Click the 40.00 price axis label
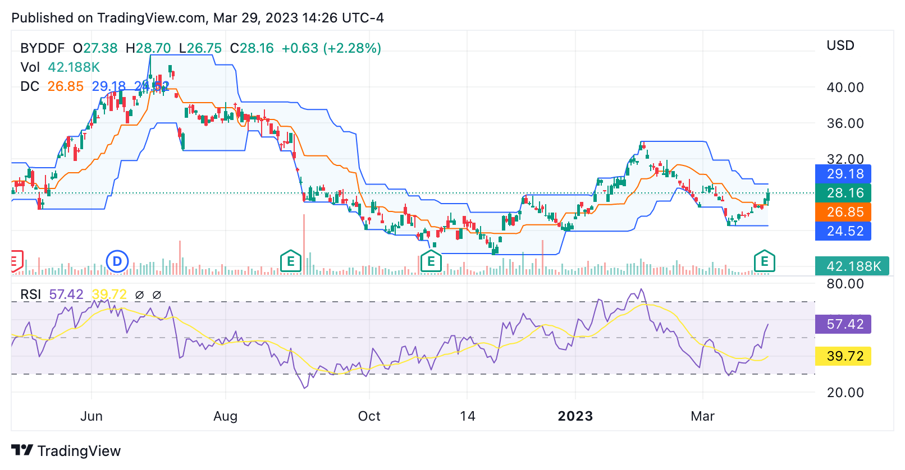The image size is (905, 470). point(845,87)
